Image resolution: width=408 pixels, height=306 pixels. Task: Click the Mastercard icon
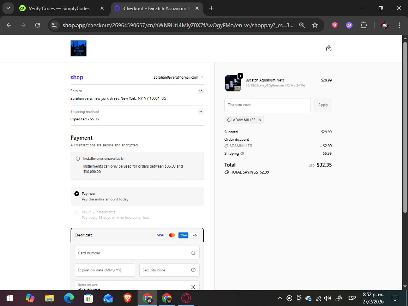click(172, 235)
